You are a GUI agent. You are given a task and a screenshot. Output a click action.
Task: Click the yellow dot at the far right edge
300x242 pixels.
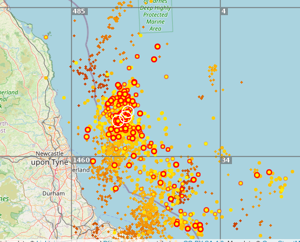tap(292, 172)
